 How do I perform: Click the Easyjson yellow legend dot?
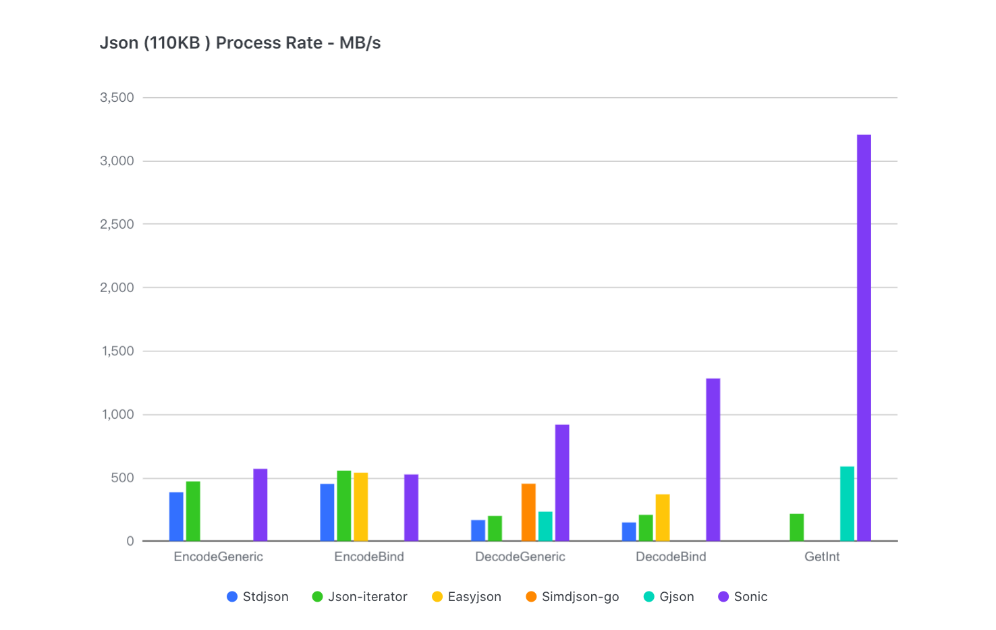pos(437,597)
